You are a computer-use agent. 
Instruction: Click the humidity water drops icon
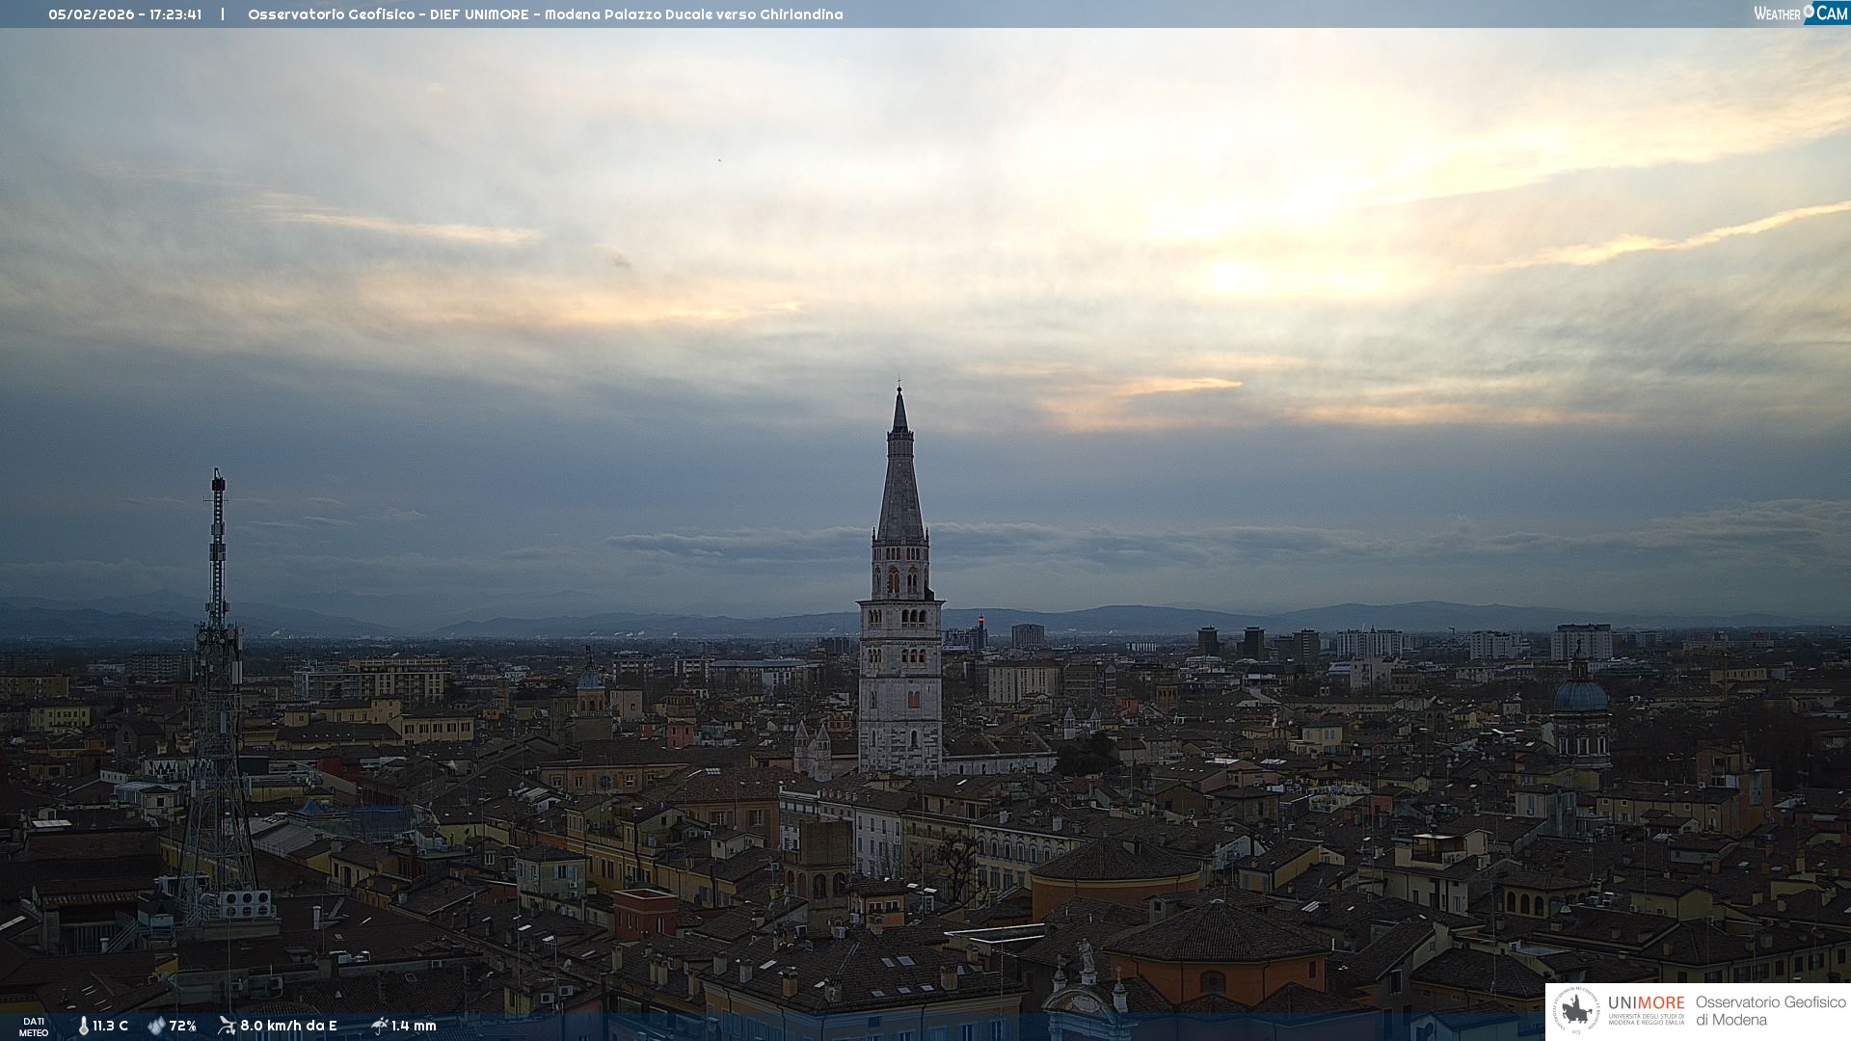click(x=156, y=1026)
